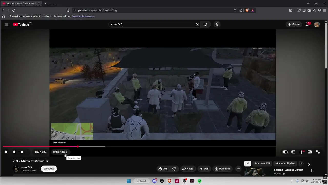This screenshot has height=185, width=328.
Task: Open Brave Rewards triangle icon
Action: pos(253,10)
